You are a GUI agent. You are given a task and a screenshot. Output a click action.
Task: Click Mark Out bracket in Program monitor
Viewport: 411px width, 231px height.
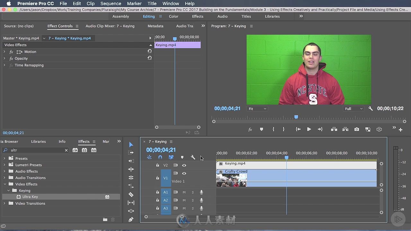pos(284,129)
